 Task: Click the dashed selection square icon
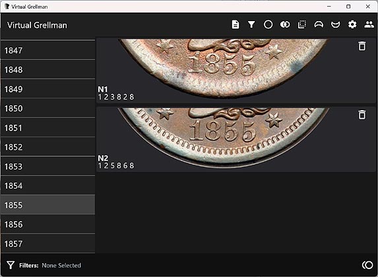click(x=302, y=24)
